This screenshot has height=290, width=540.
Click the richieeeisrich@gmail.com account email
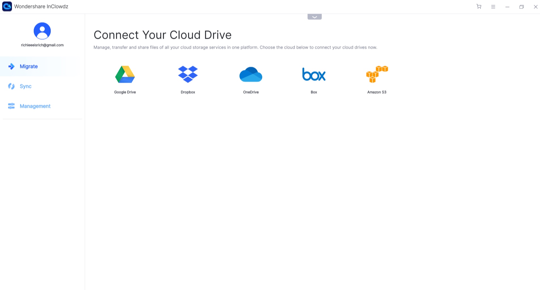point(42,45)
